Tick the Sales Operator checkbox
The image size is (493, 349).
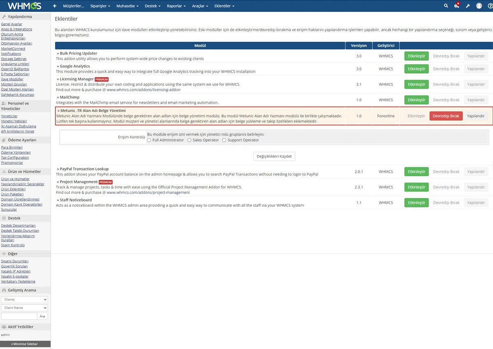(x=189, y=140)
